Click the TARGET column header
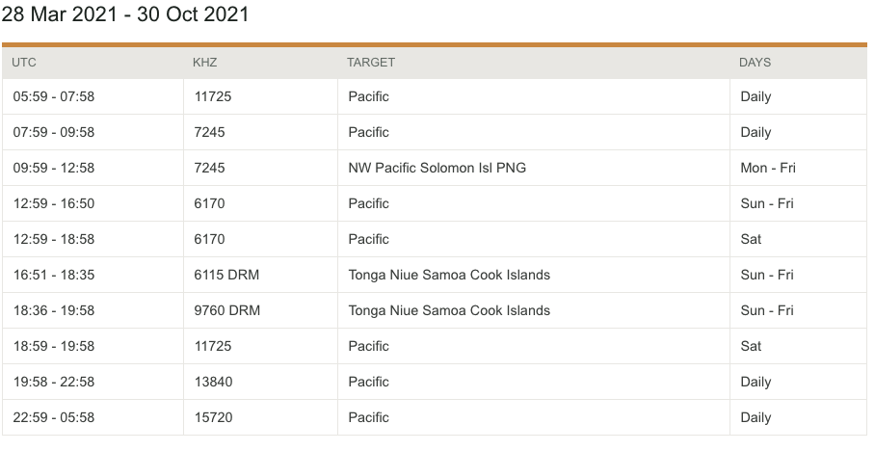The width and height of the screenshot is (875, 451). pyautogui.click(x=371, y=62)
